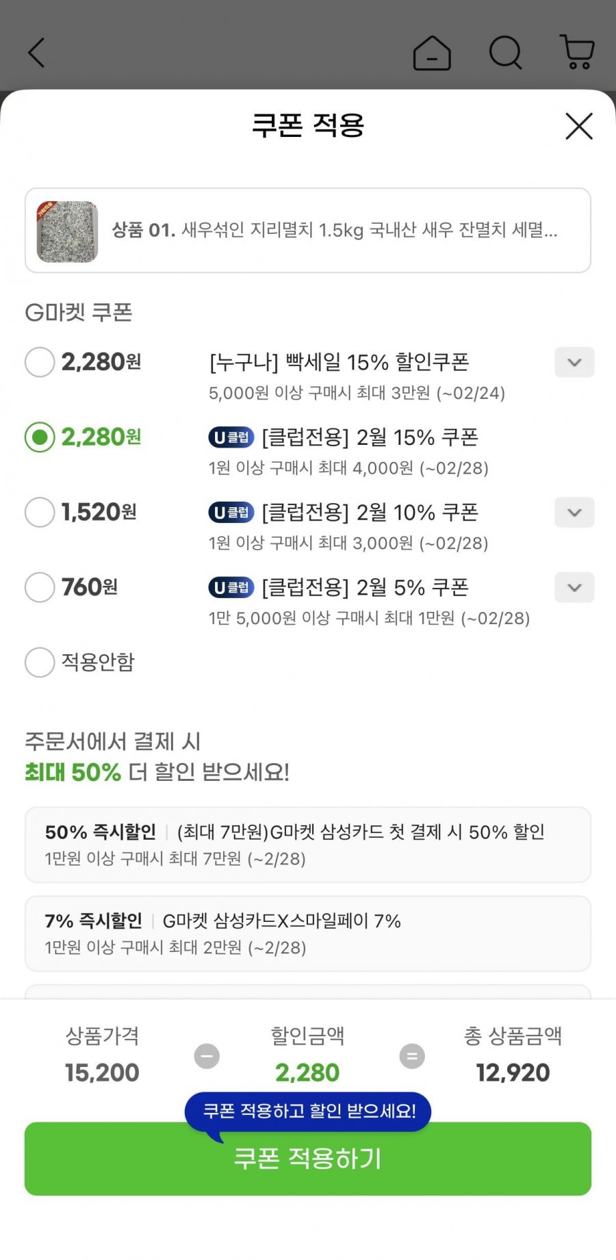
Task: Tap the anchovy product thumbnail
Action: point(67,231)
